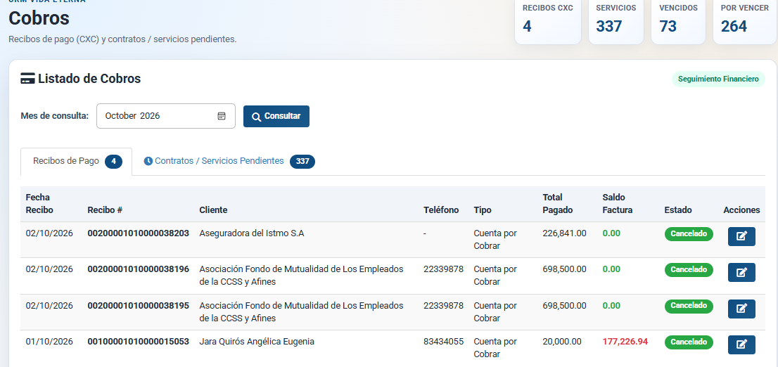Click client name in receipt 0020000101000038196 row
Viewport: 778px width, 367px height.
(x=301, y=276)
